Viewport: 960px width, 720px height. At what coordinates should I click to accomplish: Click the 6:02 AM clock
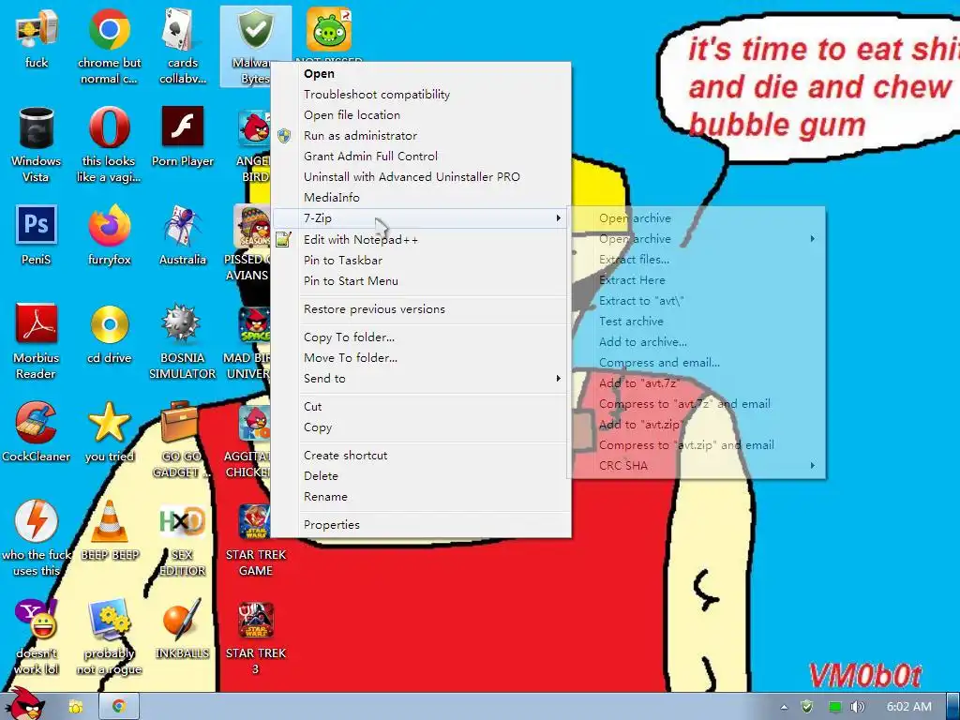pyautogui.click(x=909, y=707)
